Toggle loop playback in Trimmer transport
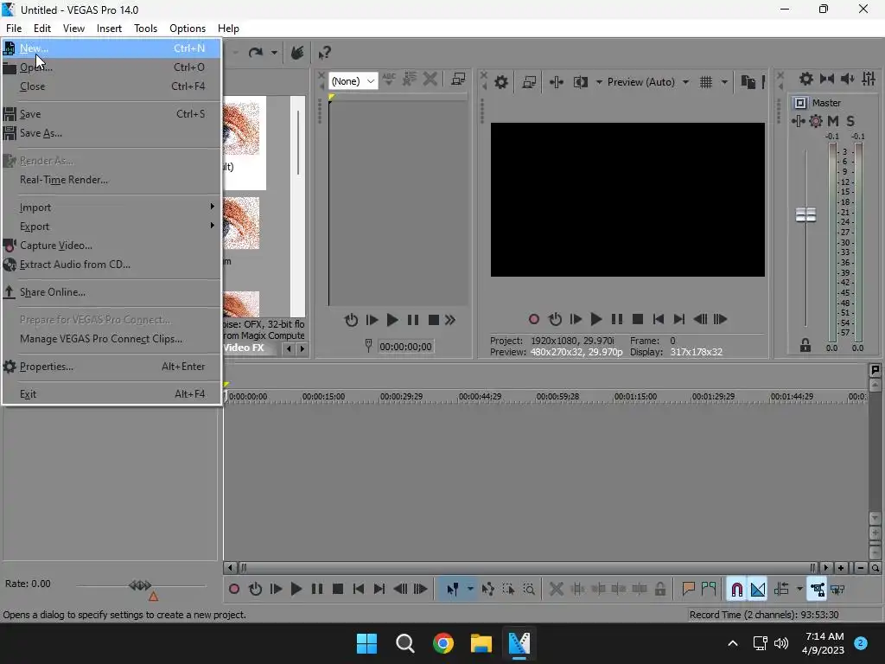The image size is (885, 664). point(351,320)
